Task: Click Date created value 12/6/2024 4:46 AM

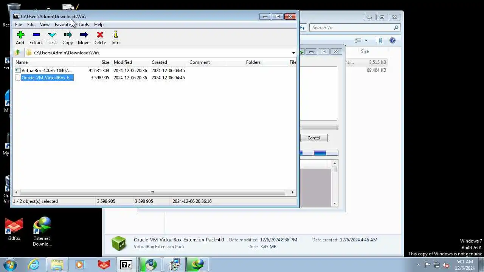Action: point(358,240)
